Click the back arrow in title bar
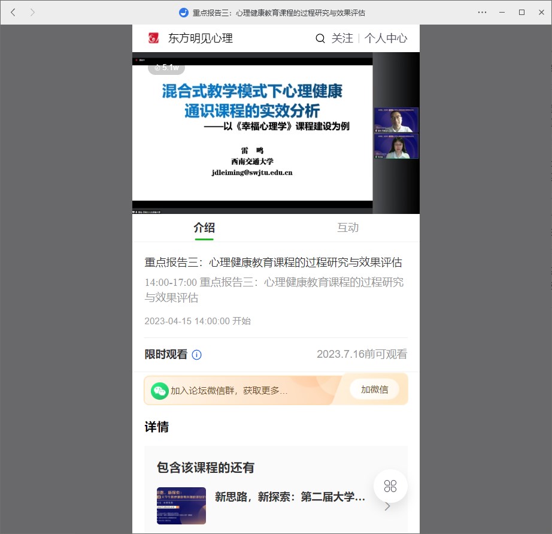This screenshot has width=552, height=534. [x=13, y=12]
